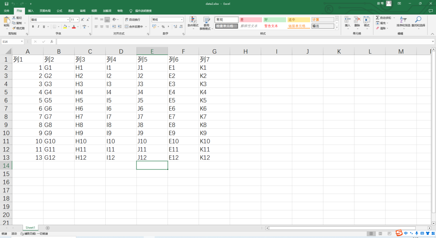Toggle top vertical alignment
The width and height of the screenshot is (436, 238).
click(x=96, y=19)
